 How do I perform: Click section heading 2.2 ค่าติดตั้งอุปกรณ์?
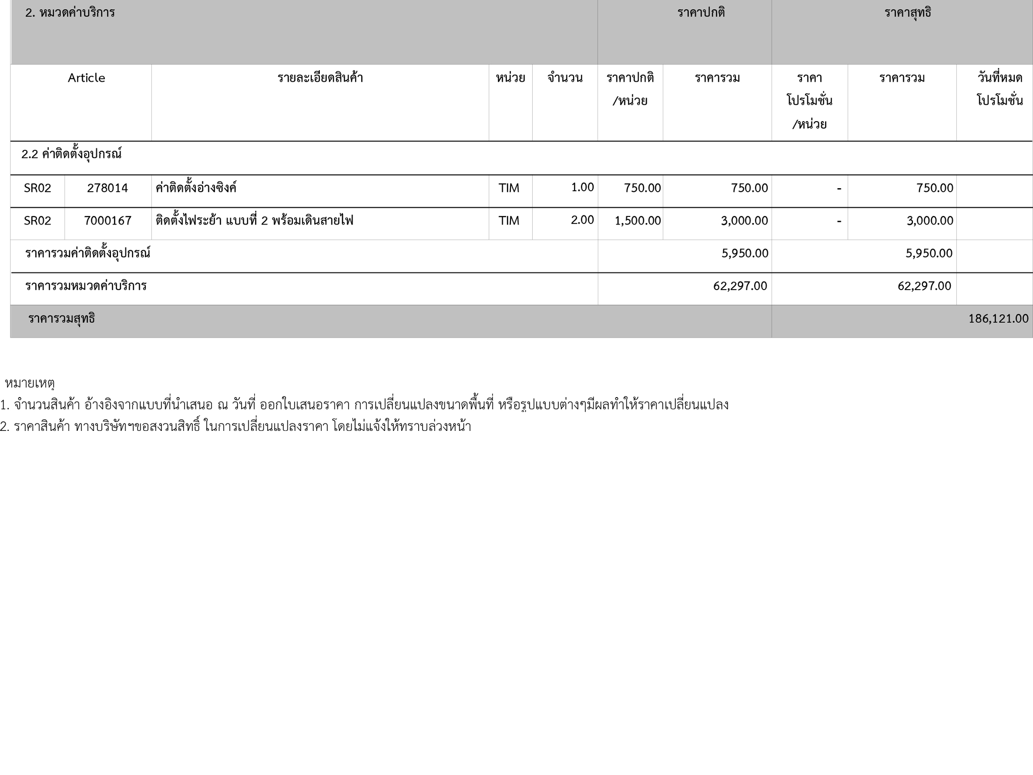coord(71,154)
